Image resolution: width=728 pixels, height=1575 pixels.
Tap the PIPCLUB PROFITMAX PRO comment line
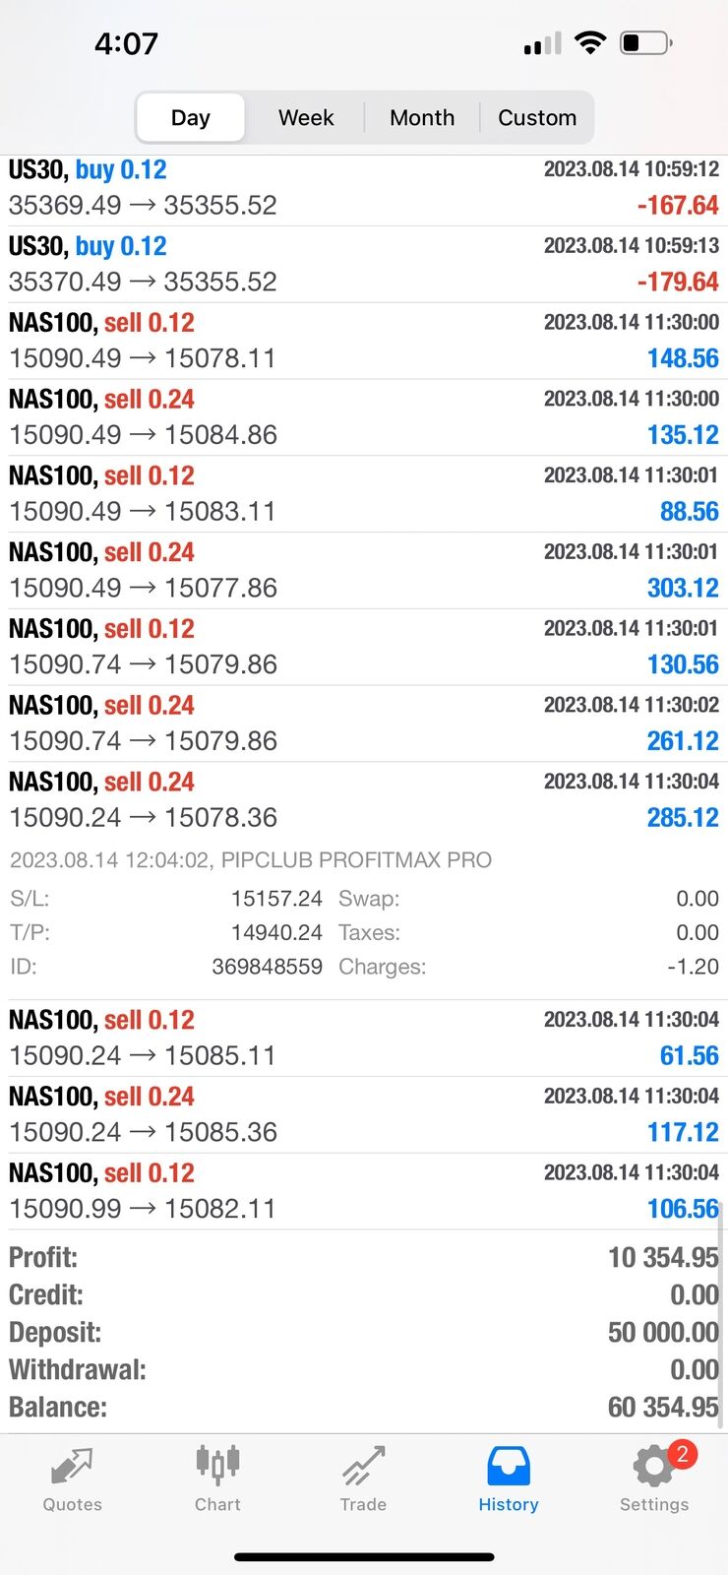click(251, 860)
